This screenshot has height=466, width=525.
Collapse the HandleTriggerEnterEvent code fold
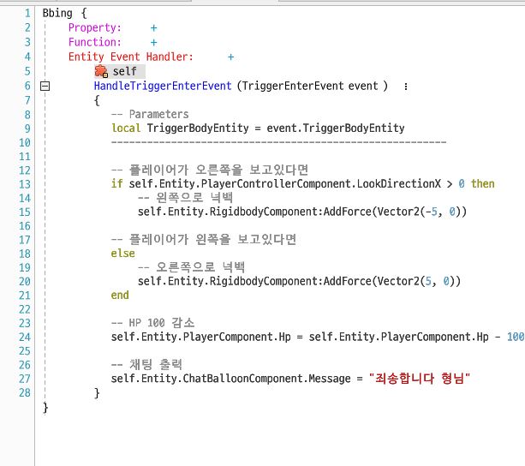point(45,86)
